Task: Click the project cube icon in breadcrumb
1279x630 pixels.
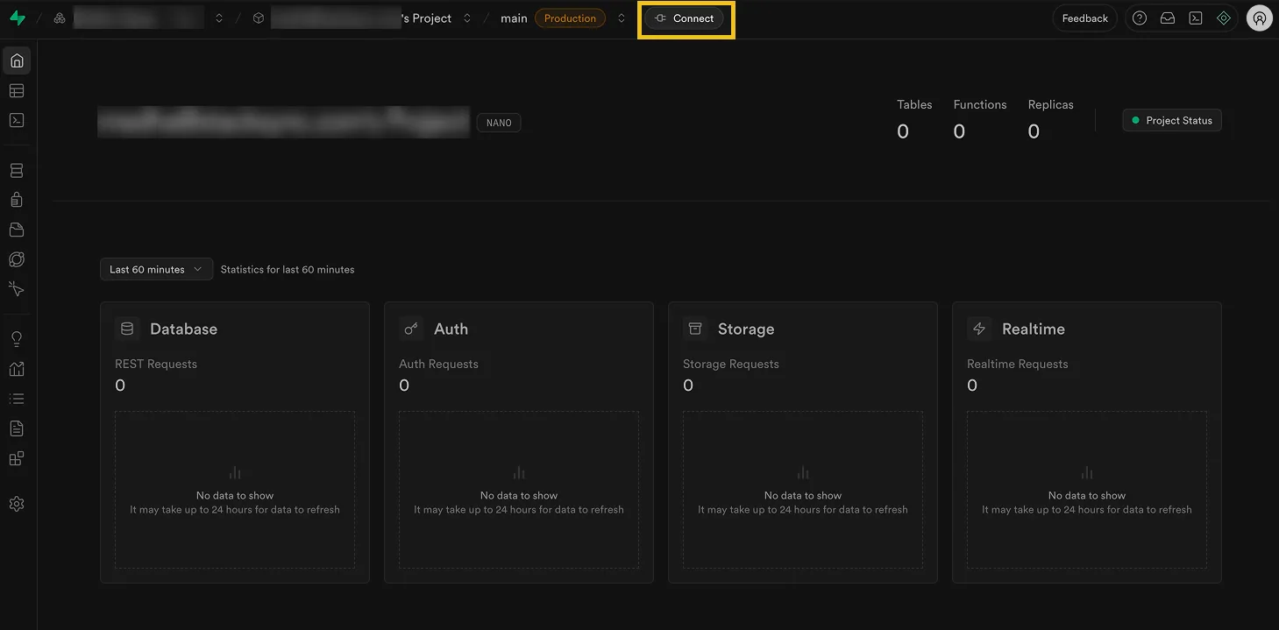Action: click(x=259, y=18)
